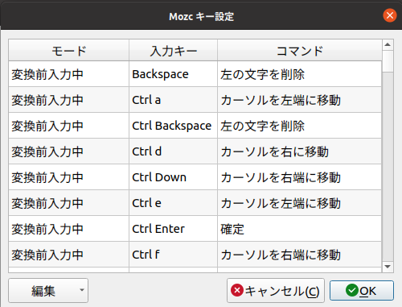Click カーソルを右端に移動 in the Ctrl f row
This screenshot has width=402, height=307.
[x=299, y=255]
